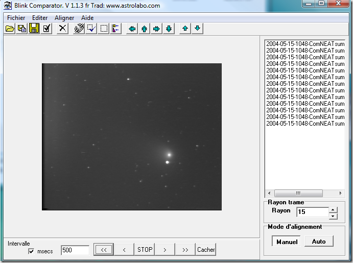Step to previous frame with < button
The height and width of the screenshot is (263, 353).
point(124,249)
